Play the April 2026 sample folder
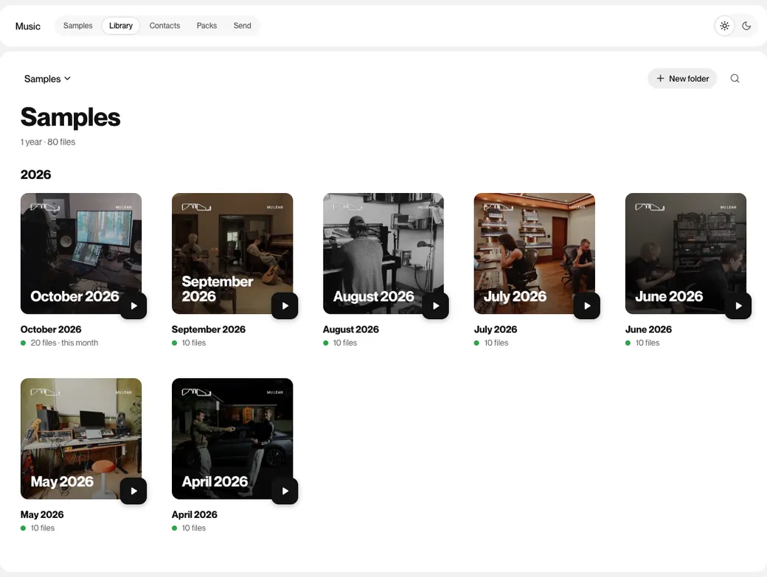The height and width of the screenshot is (577, 767). [x=285, y=491]
